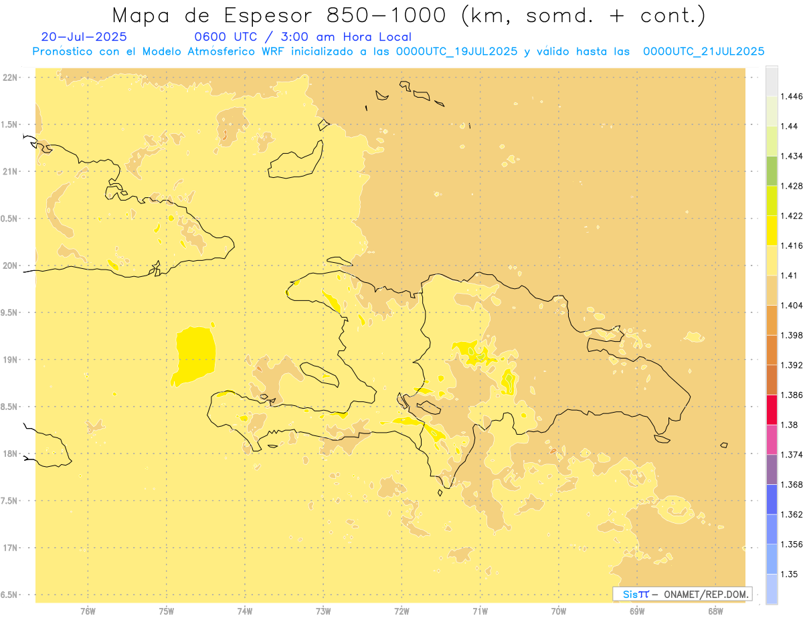This screenshot has height=620, width=803.
Task: Pick the bright yellow colorbar segment between 1.416 and 1.422
Action: (x=772, y=230)
